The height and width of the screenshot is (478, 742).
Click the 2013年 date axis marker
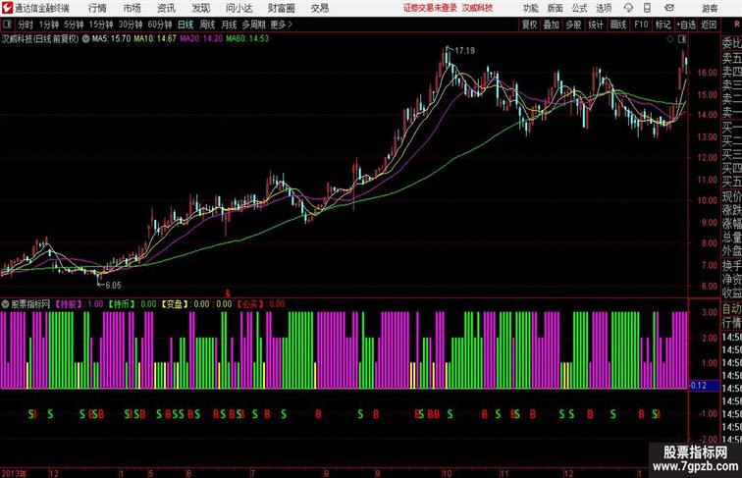[x=14, y=473]
